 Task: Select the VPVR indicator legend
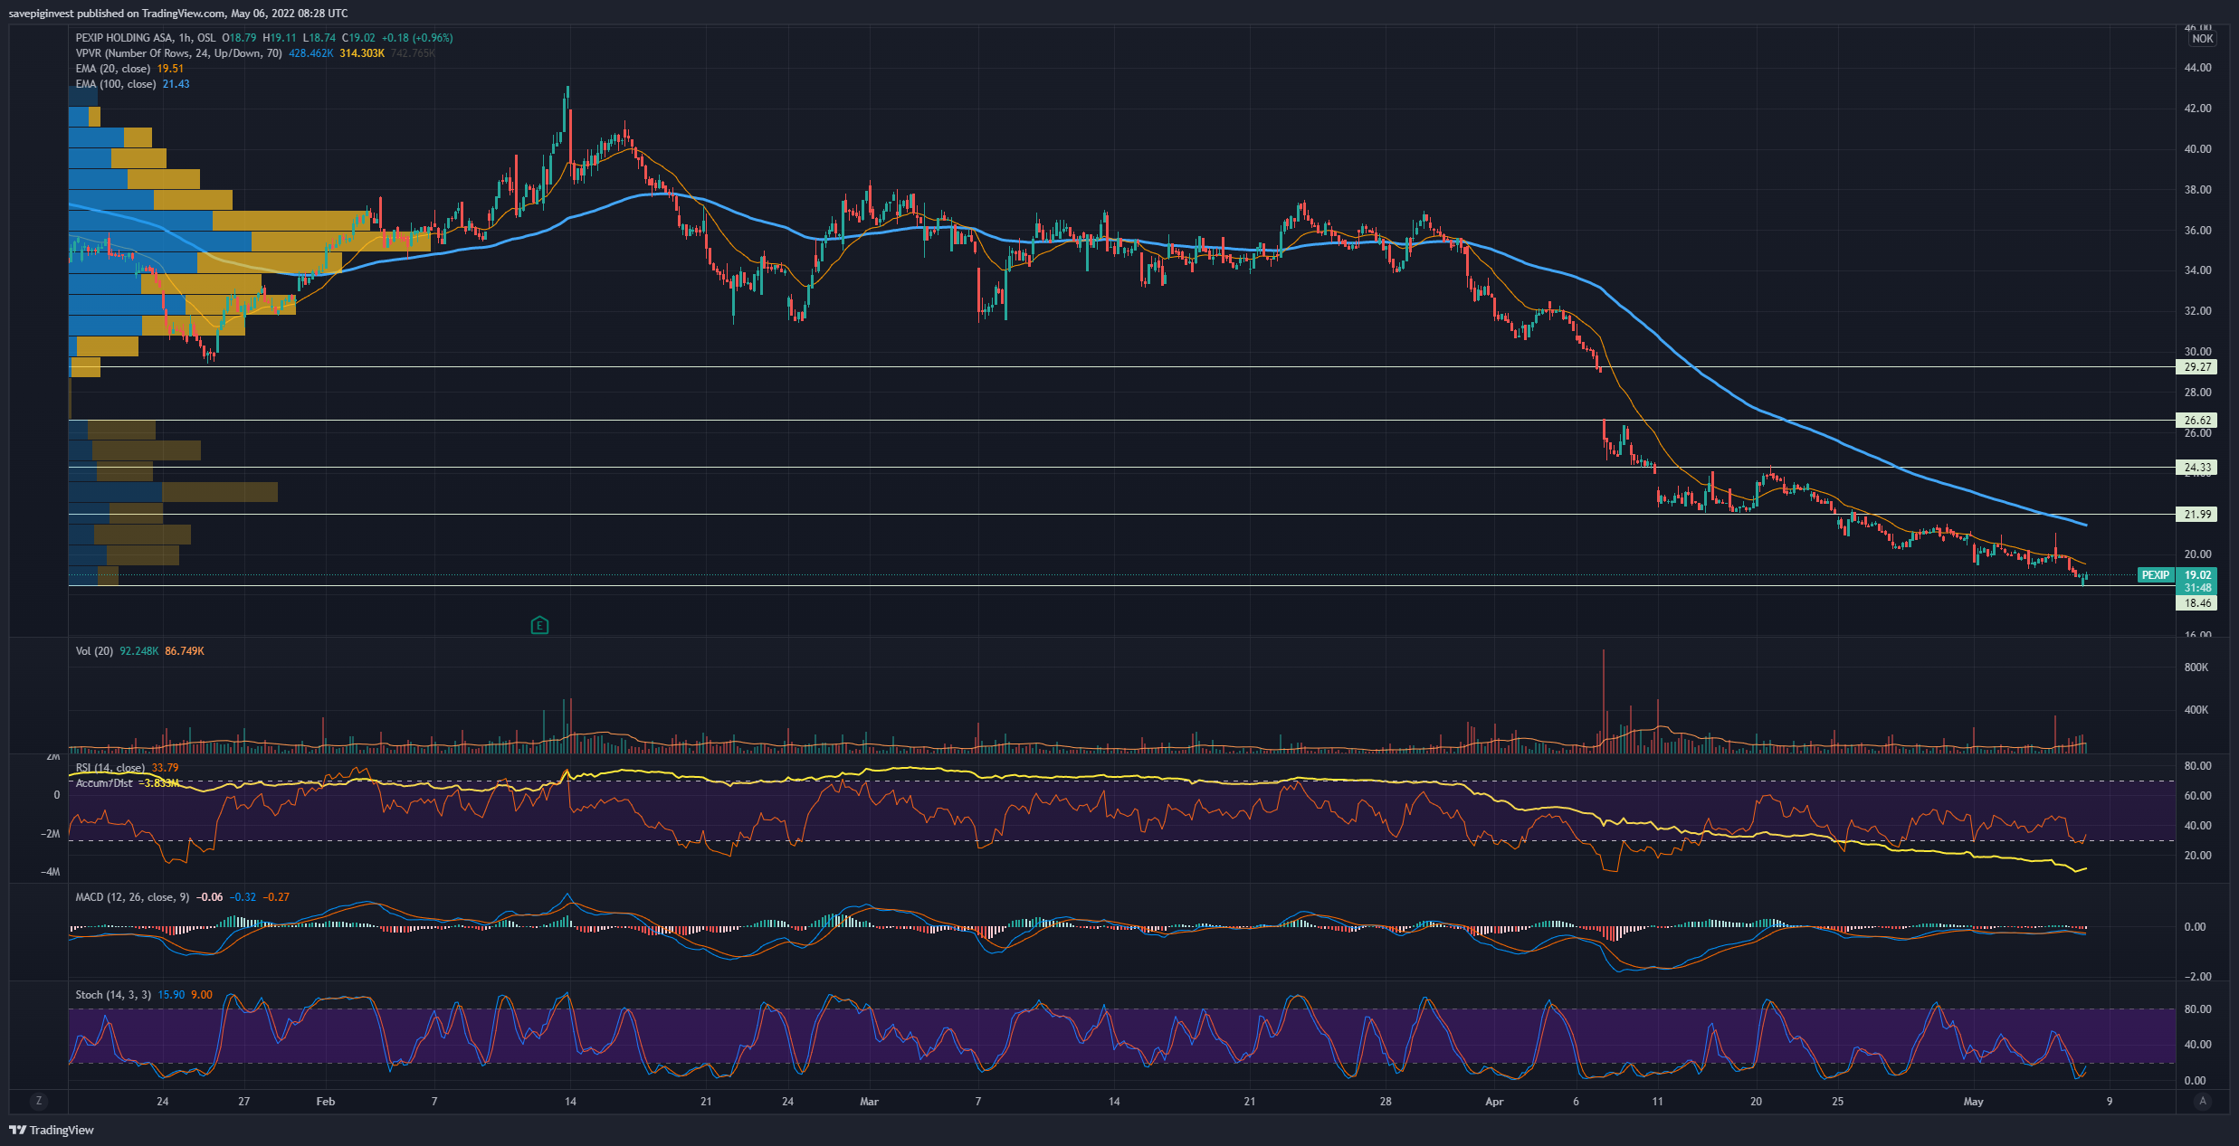[178, 53]
